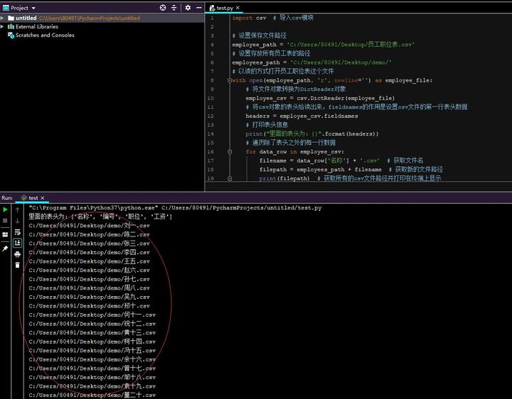This screenshot has width=512, height=399.
Task: Select the test tab in Run panel
Action: (x=33, y=197)
